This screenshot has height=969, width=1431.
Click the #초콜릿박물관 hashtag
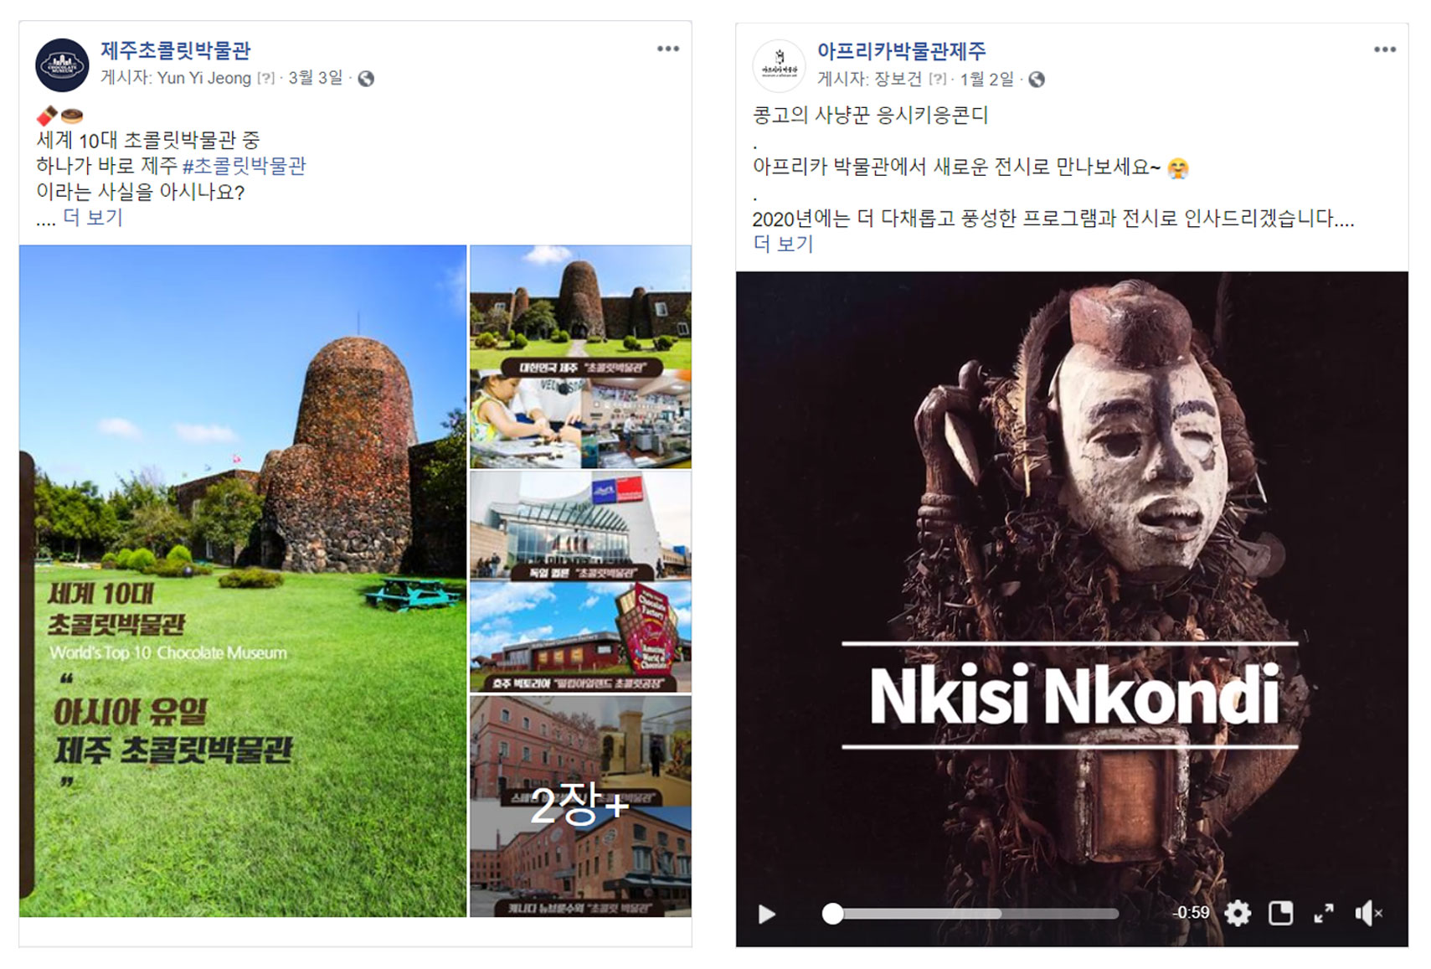pos(244,166)
